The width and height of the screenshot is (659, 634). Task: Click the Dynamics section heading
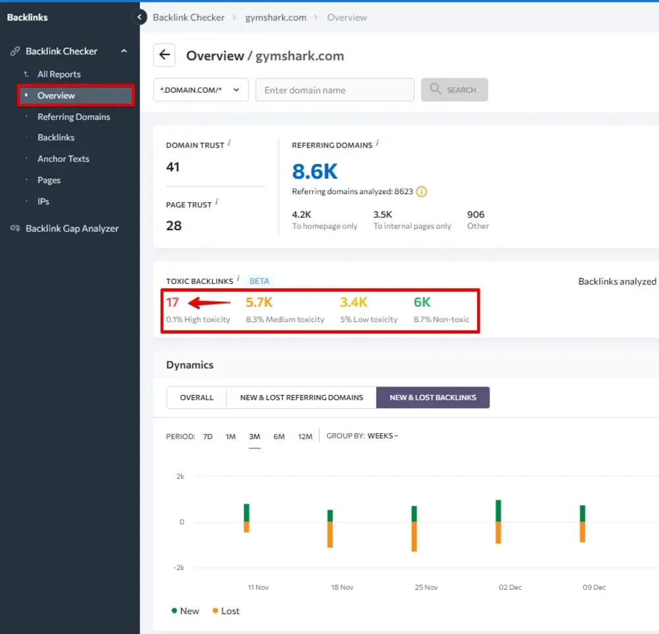coord(190,365)
